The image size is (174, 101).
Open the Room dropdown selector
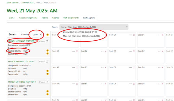click(x=94, y=27)
